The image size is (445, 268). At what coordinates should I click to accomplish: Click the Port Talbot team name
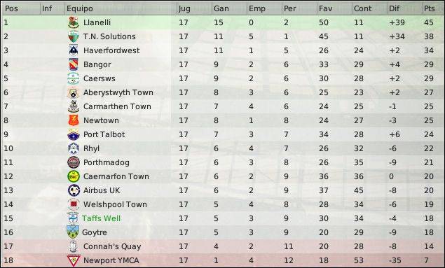tap(104, 134)
